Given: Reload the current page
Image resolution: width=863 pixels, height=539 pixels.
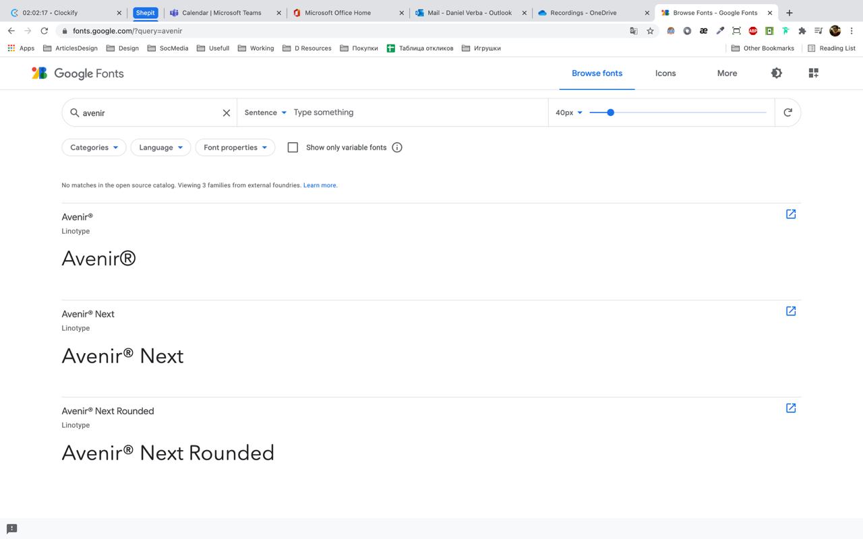Looking at the screenshot, I should point(44,31).
